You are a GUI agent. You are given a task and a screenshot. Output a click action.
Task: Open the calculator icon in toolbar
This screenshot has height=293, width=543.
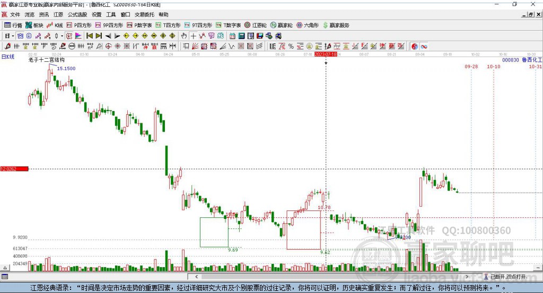[x=241, y=36]
